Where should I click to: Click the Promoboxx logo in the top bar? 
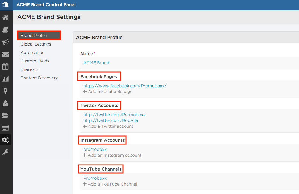pos(6,5)
